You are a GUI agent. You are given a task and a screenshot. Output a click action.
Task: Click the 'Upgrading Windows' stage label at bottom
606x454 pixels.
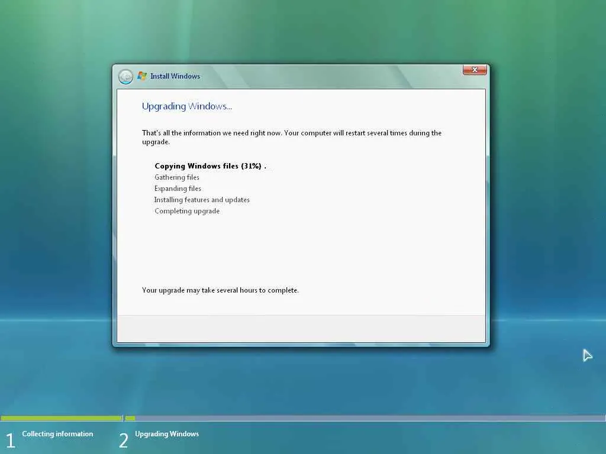pos(167,434)
